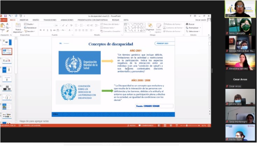Toggle bold formatting
The image size is (257, 146).
41,30
